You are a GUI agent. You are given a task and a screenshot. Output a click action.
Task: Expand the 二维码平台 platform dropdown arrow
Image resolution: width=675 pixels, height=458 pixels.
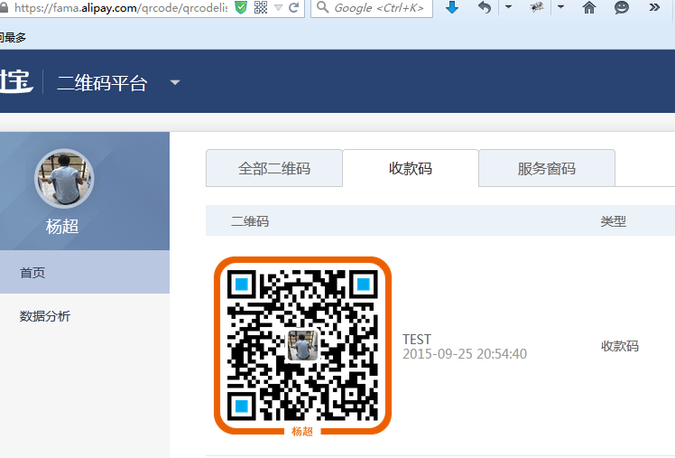tap(175, 82)
